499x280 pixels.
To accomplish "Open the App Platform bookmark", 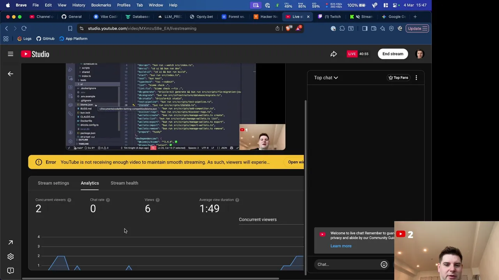I will [x=73, y=38].
